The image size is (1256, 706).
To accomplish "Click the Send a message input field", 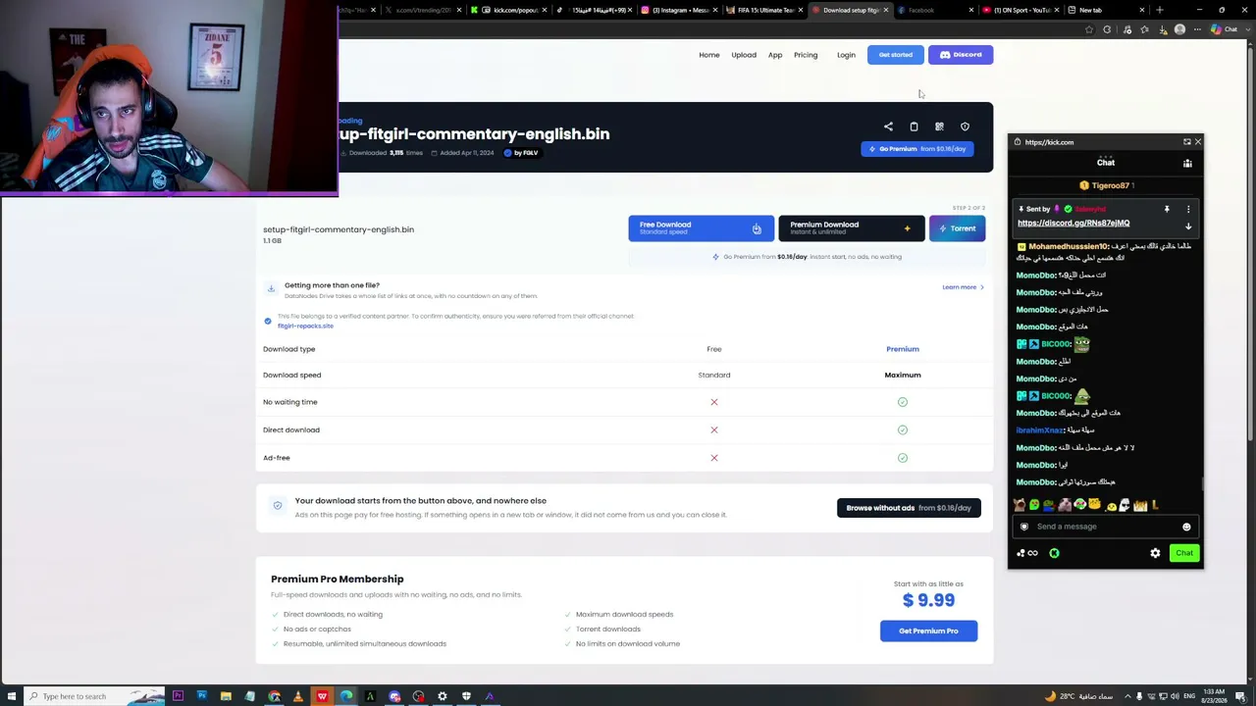I will point(1105,527).
